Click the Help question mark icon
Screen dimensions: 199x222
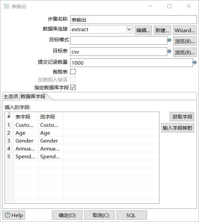pos(8,215)
